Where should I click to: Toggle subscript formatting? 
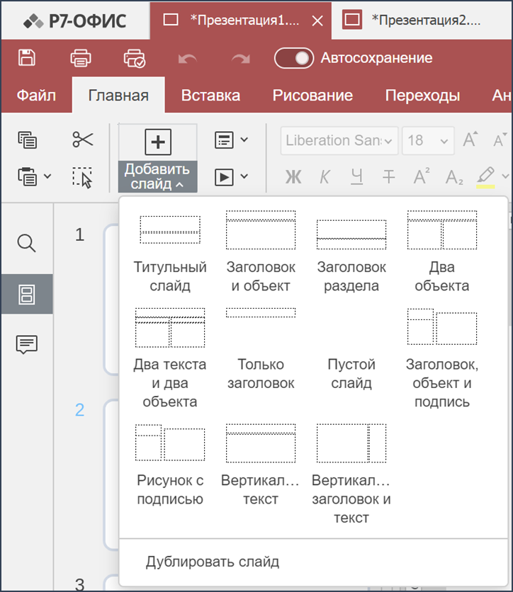click(454, 177)
